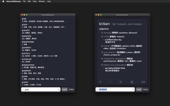Select the 'grab' result
The width and height of the screenshot is (170, 106).
tap(48, 20)
